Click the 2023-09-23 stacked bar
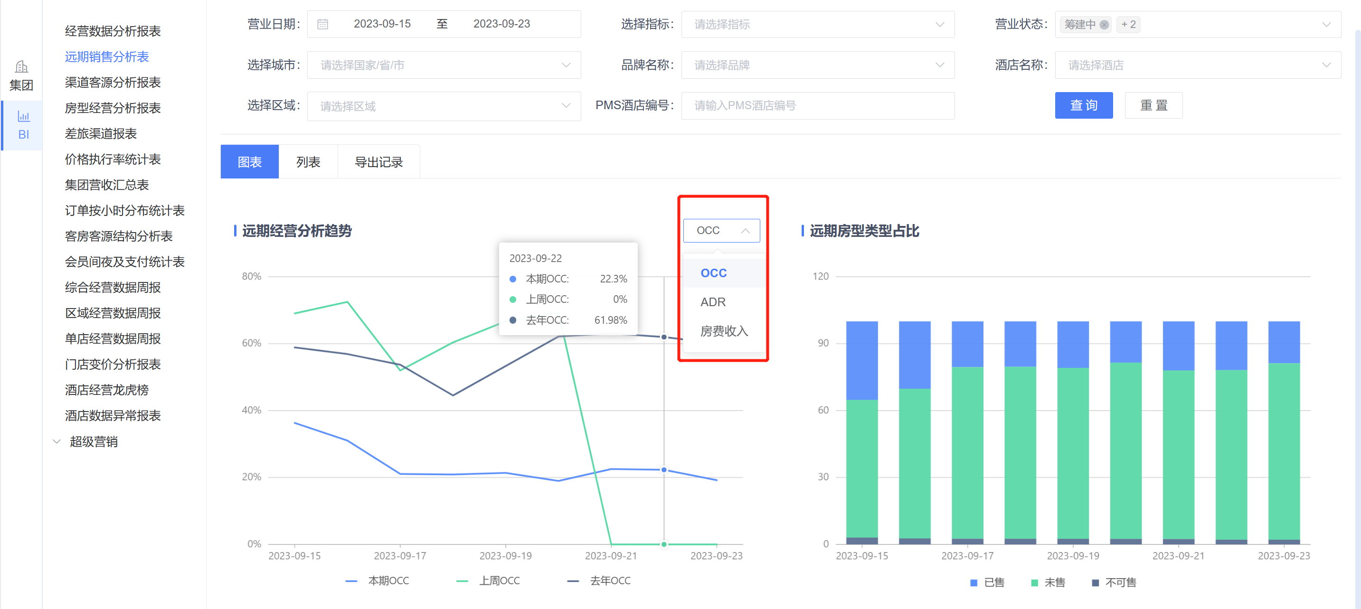The width and height of the screenshot is (1361, 609). tap(1284, 432)
